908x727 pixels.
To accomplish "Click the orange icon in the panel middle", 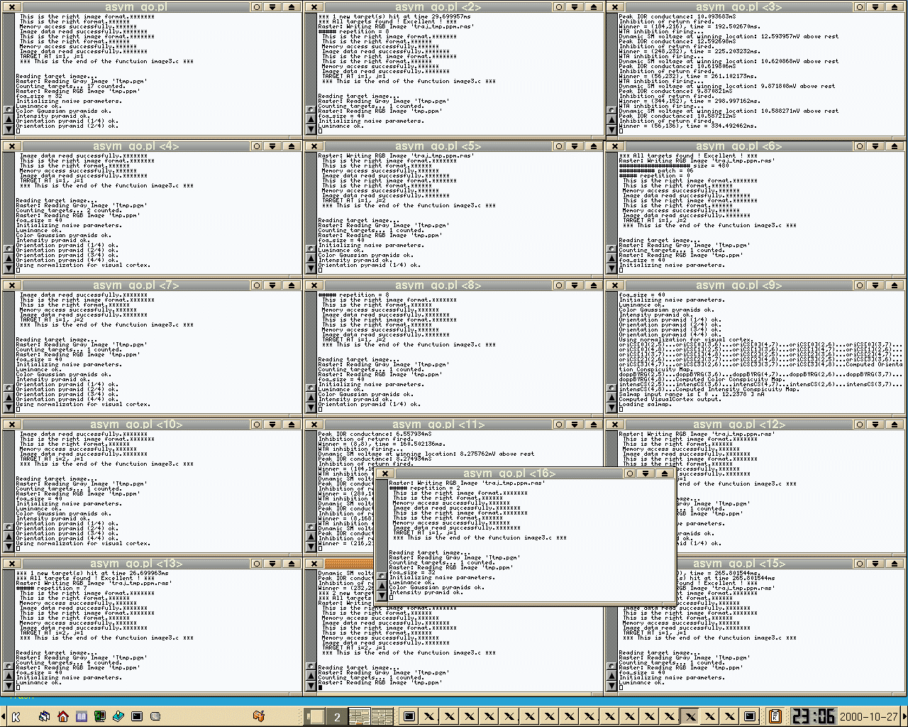I will (x=258, y=716).
